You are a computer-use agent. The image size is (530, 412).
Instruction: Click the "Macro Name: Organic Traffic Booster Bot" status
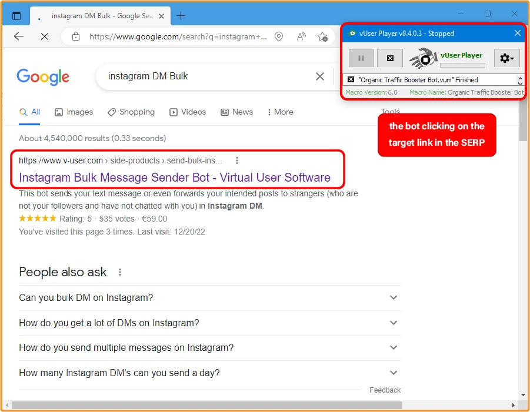point(466,92)
